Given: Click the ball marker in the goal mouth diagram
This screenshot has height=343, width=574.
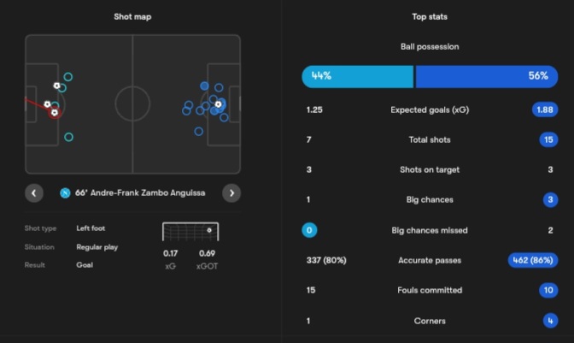Looking at the screenshot, I should pos(208,229).
